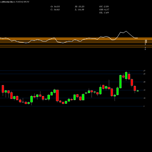Click the 15 price axis label
The height and width of the screenshot is (152, 152).
point(144,90)
